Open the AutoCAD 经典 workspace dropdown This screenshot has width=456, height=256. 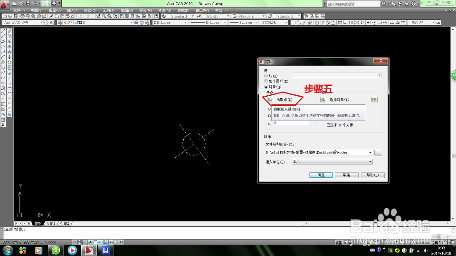pyautogui.click(x=41, y=22)
